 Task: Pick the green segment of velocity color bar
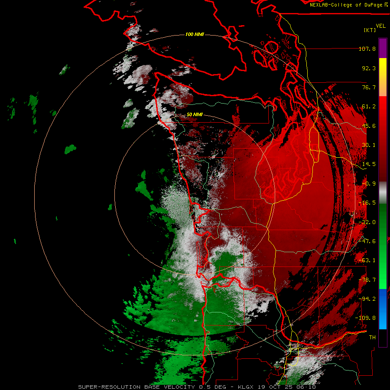tap(383, 246)
